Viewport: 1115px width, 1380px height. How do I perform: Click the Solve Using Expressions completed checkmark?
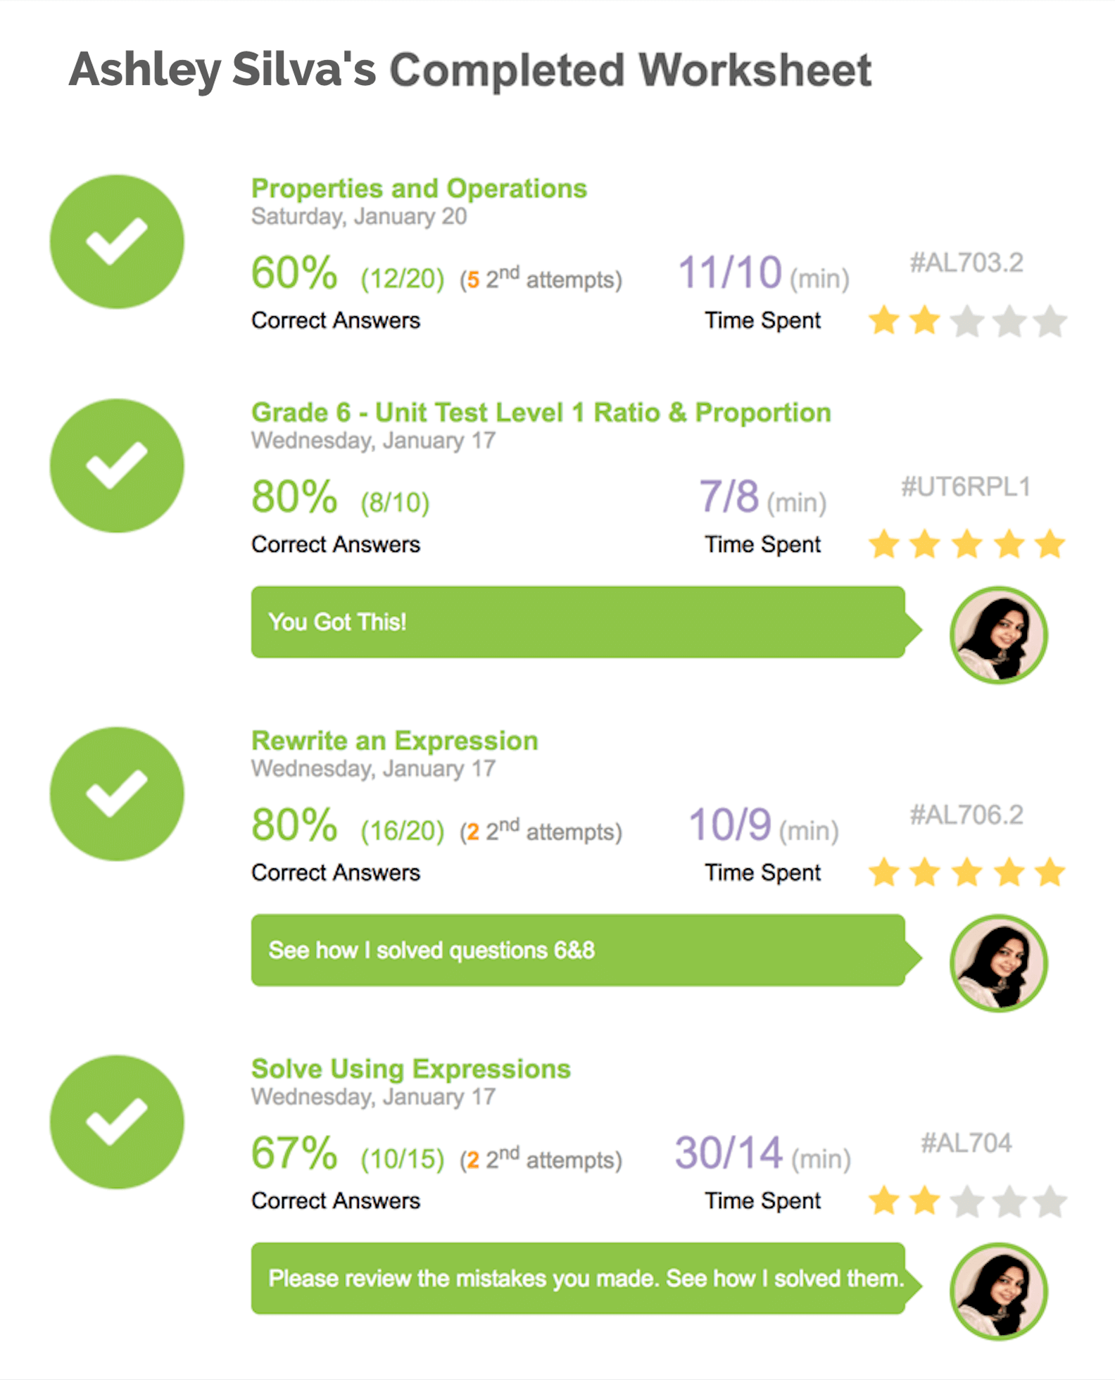click(x=117, y=1122)
